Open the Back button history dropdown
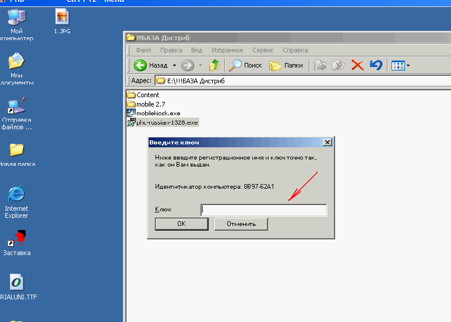Image resolution: width=451 pixels, height=322 pixels. pyautogui.click(x=174, y=66)
